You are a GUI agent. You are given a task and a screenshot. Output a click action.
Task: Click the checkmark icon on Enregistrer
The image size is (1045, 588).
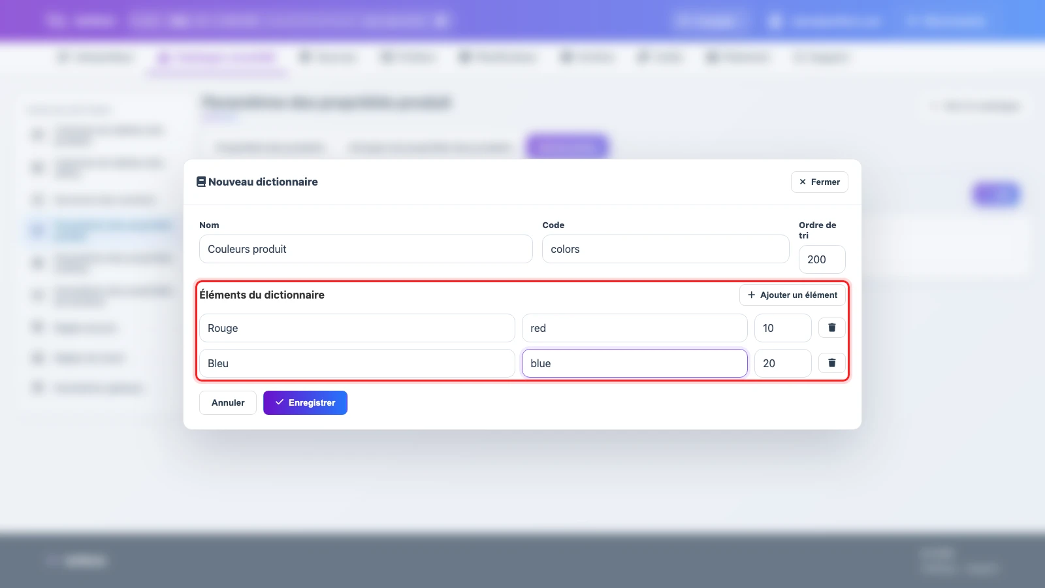tap(280, 402)
